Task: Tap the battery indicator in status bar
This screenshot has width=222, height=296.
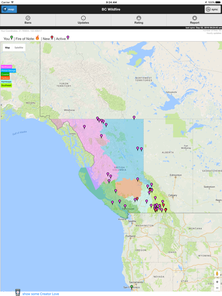Action: coord(218,2)
